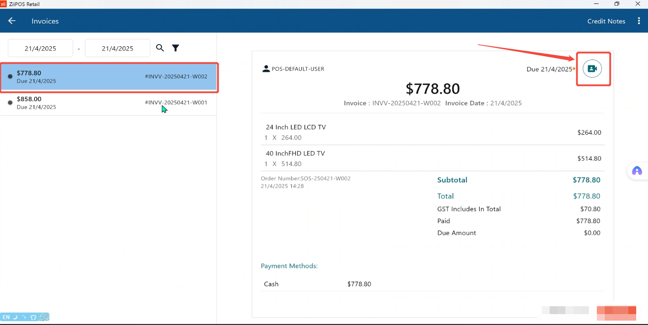Click the Cash payment method row

coord(432,284)
